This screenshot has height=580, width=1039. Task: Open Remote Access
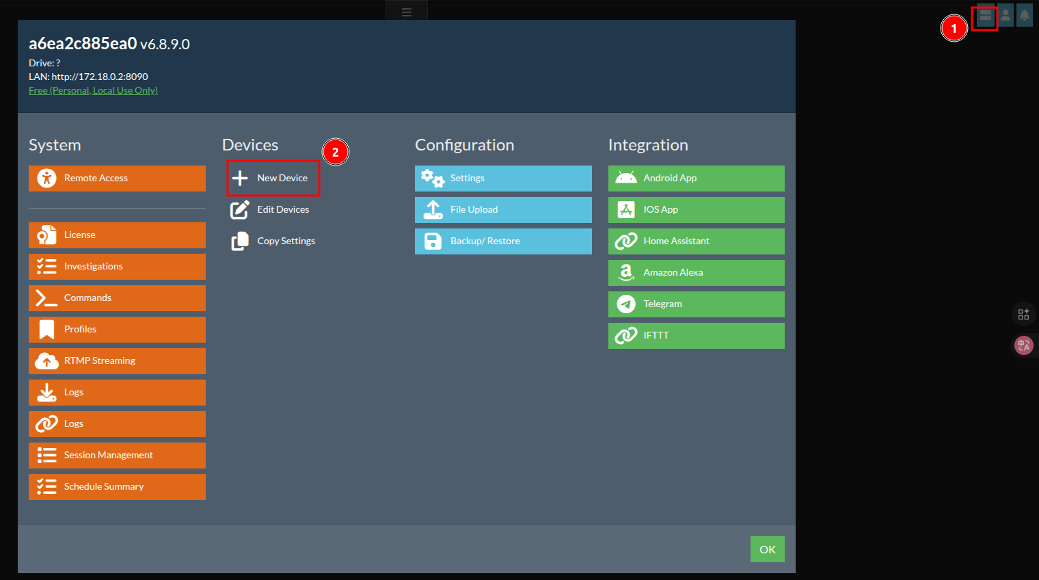pos(117,179)
